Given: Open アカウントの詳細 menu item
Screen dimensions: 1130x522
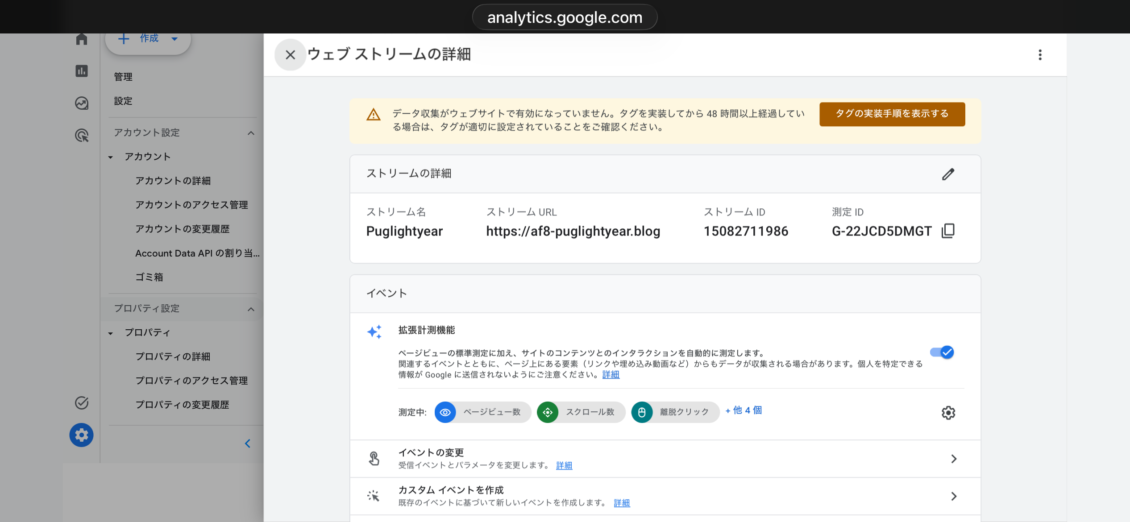Looking at the screenshot, I should pyautogui.click(x=173, y=181).
